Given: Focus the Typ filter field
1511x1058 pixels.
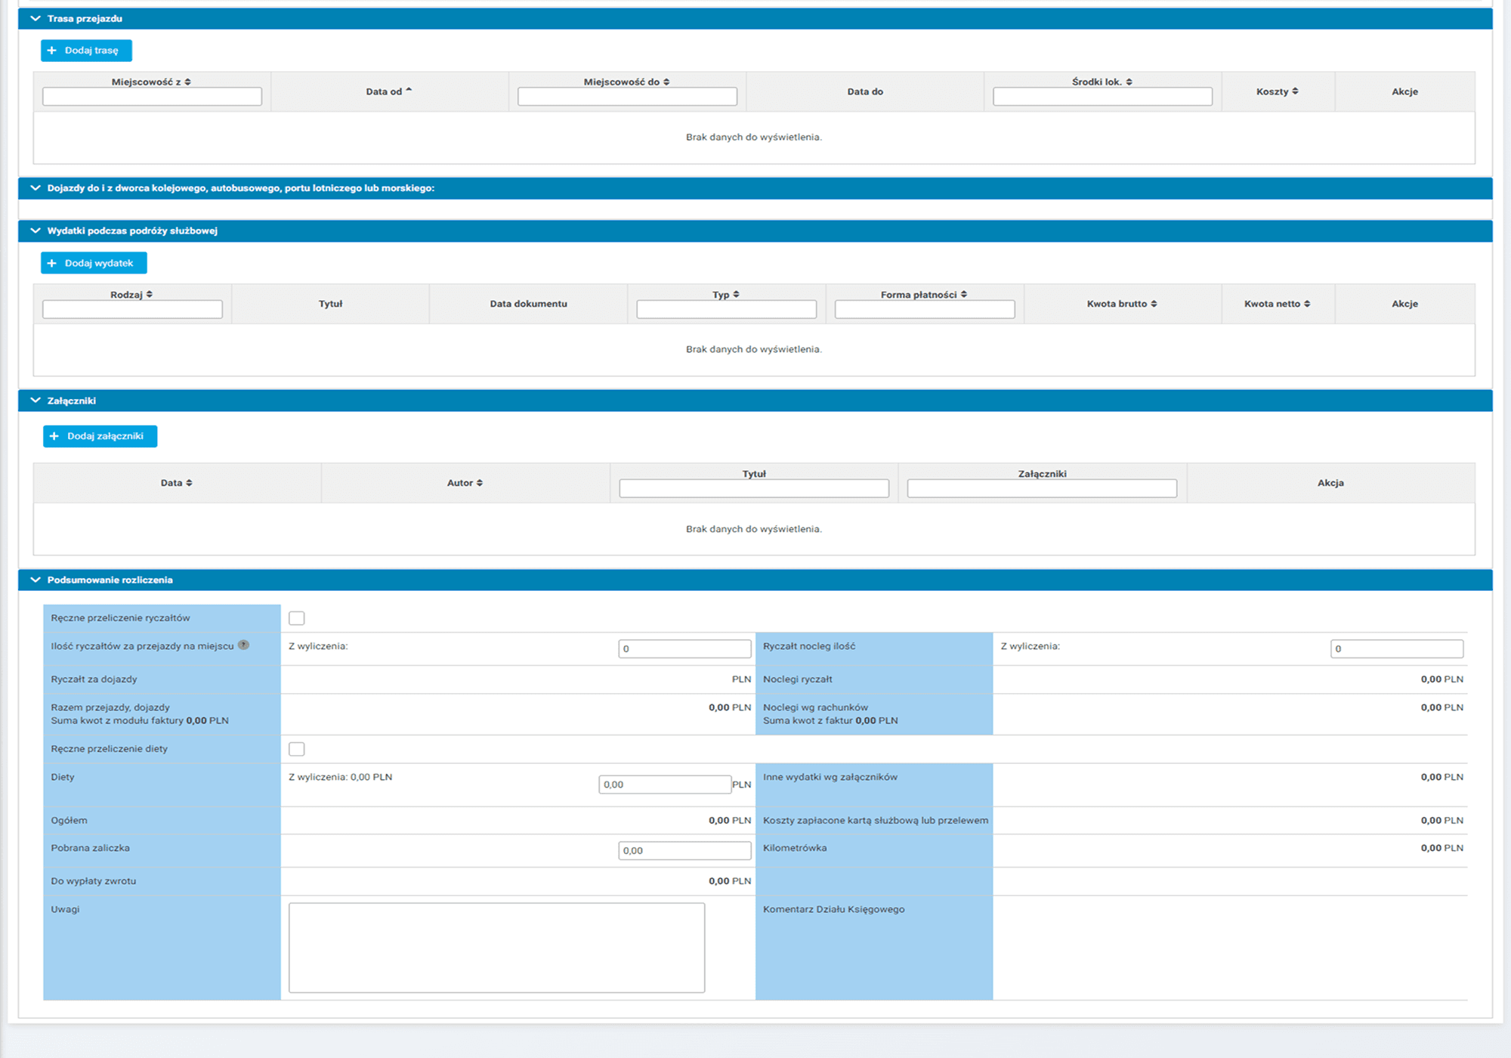Looking at the screenshot, I should click(726, 309).
